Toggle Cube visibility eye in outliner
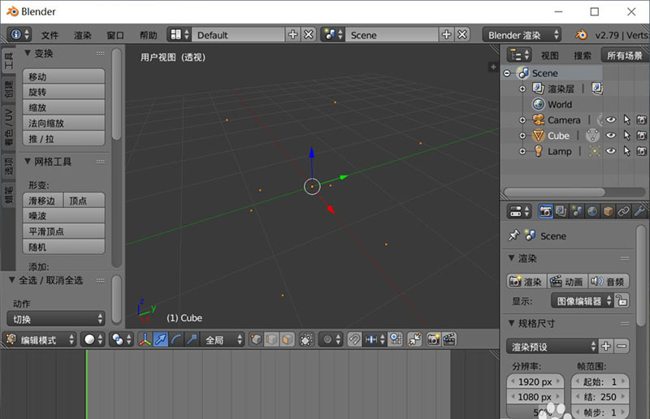This screenshot has width=650, height=419. [611, 136]
